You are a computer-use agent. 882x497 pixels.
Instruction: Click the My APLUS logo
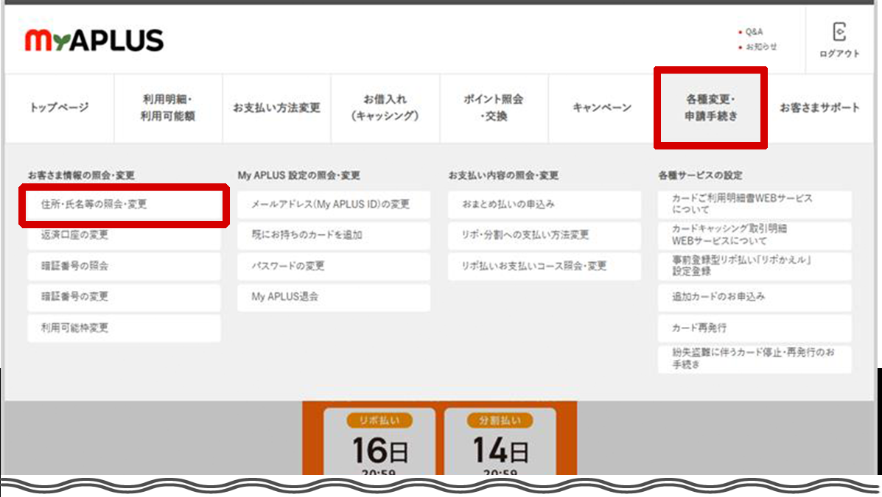94,40
